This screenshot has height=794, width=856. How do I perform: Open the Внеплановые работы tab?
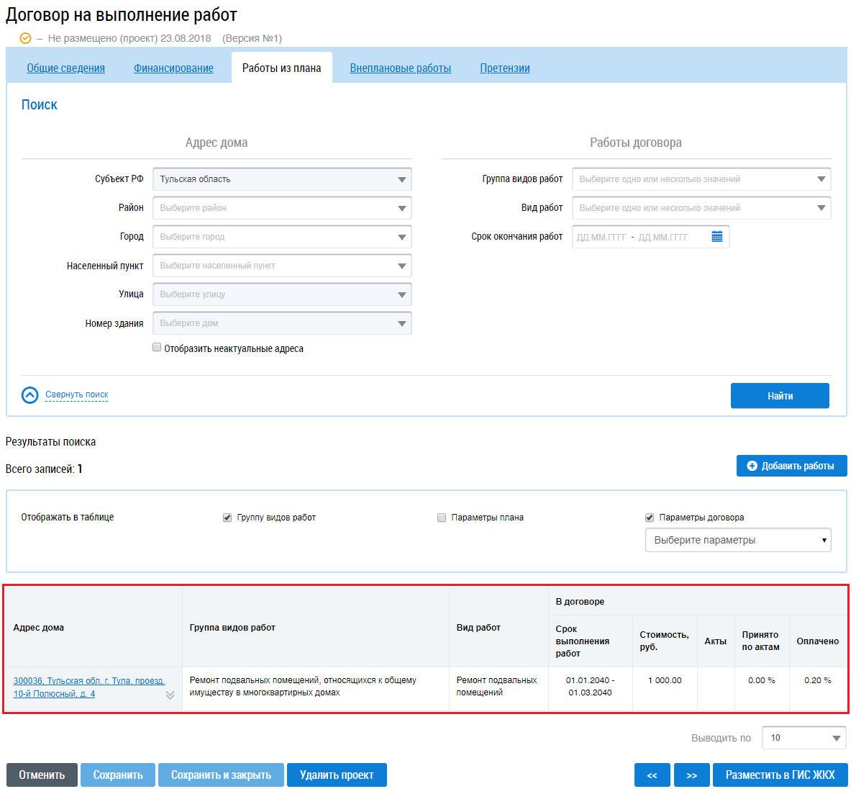[x=400, y=68]
